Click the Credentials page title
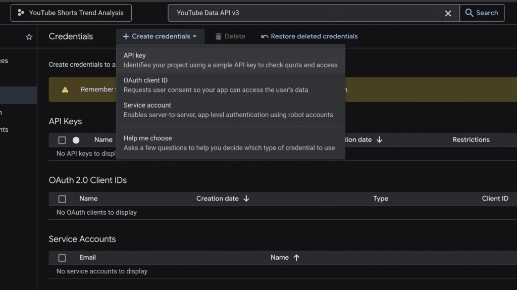The height and width of the screenshot is (290, 517). click(71, 36)
